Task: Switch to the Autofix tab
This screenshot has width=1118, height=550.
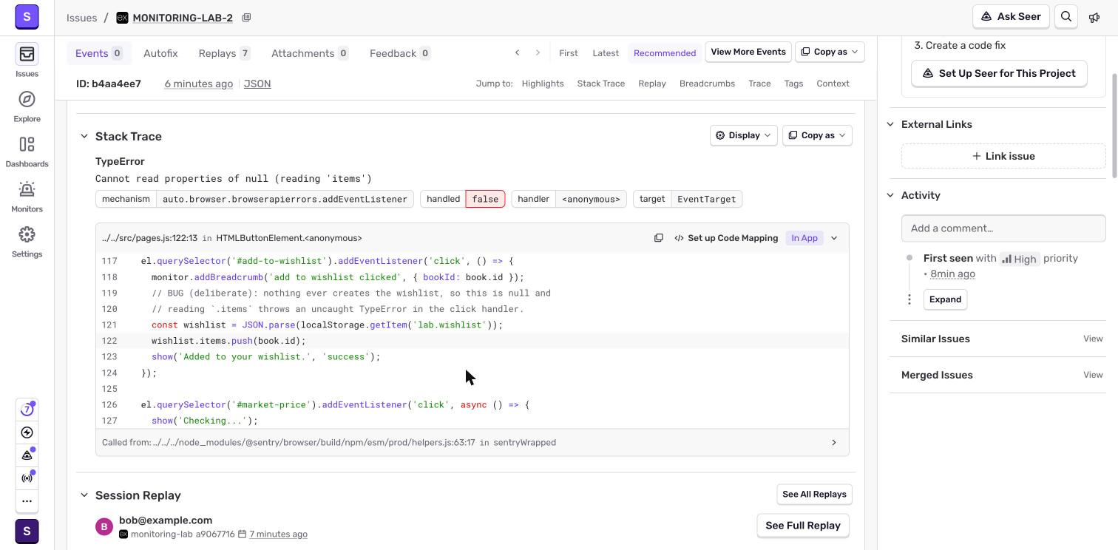Action: (160, 53)
